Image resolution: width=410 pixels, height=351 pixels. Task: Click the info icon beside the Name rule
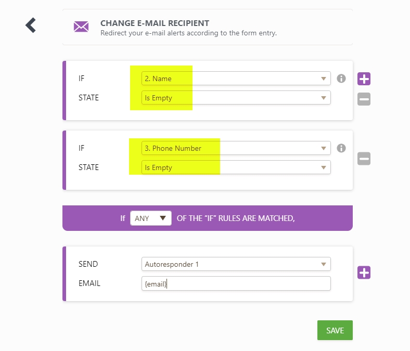coord(341,79)
